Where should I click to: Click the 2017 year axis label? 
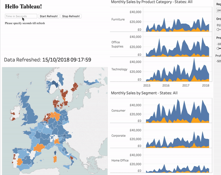click(x=186, y=85)
